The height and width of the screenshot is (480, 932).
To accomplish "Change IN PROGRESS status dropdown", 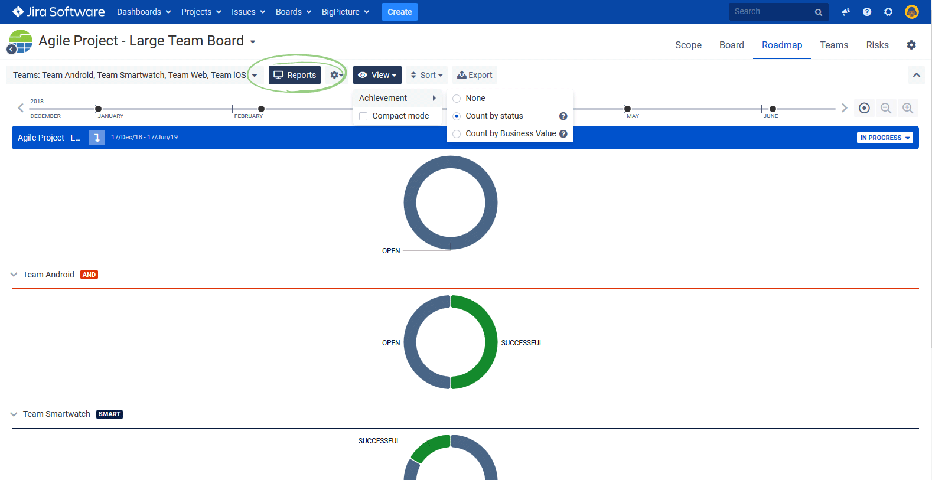I will point(885,138).
